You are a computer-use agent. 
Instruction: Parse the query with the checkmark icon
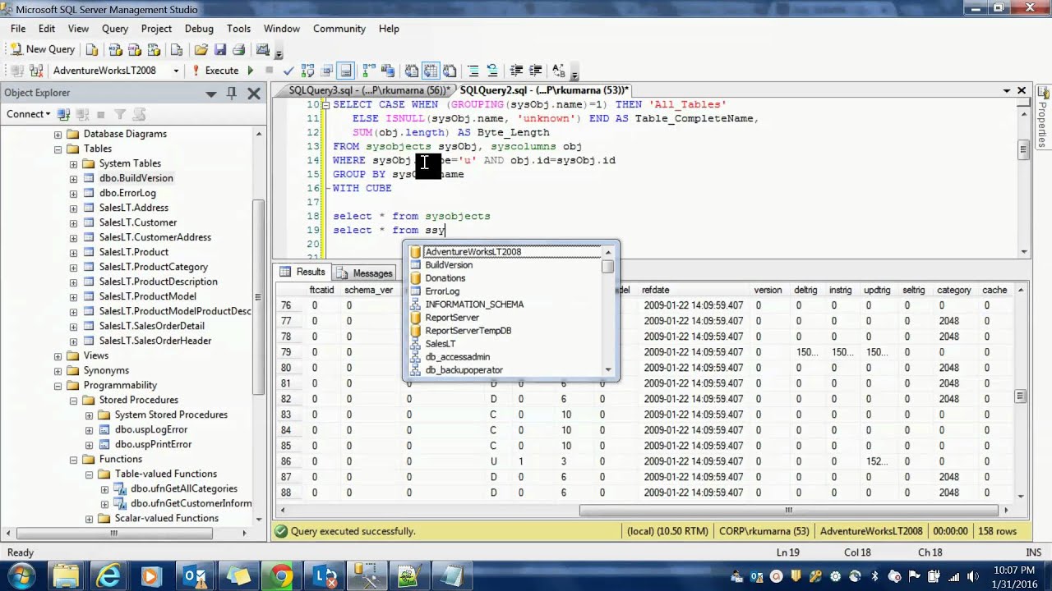point(288,71)
